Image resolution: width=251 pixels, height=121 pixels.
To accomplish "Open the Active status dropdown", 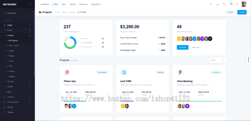I will 217,60.
